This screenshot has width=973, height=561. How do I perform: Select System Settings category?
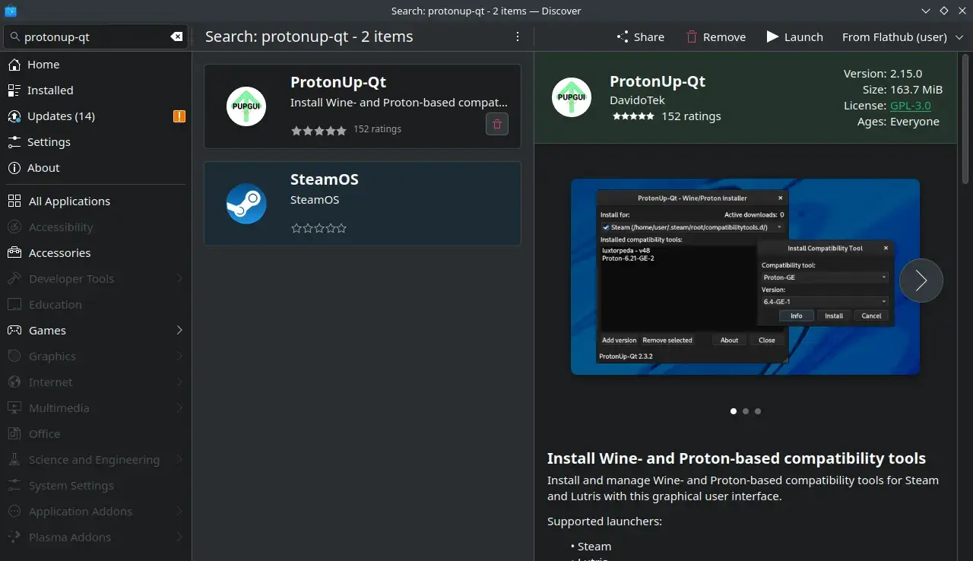pos(96,486)
